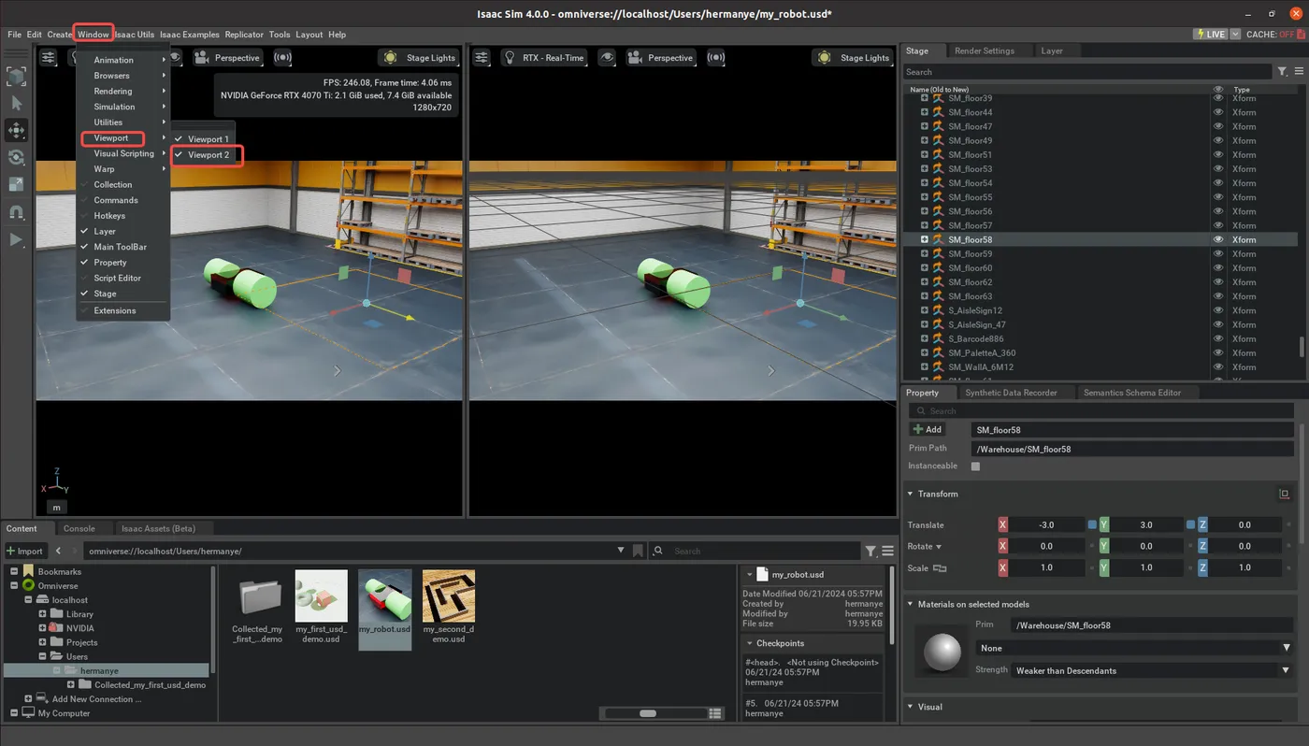Toggle the Instanceable checkbox

coord(975,466)
